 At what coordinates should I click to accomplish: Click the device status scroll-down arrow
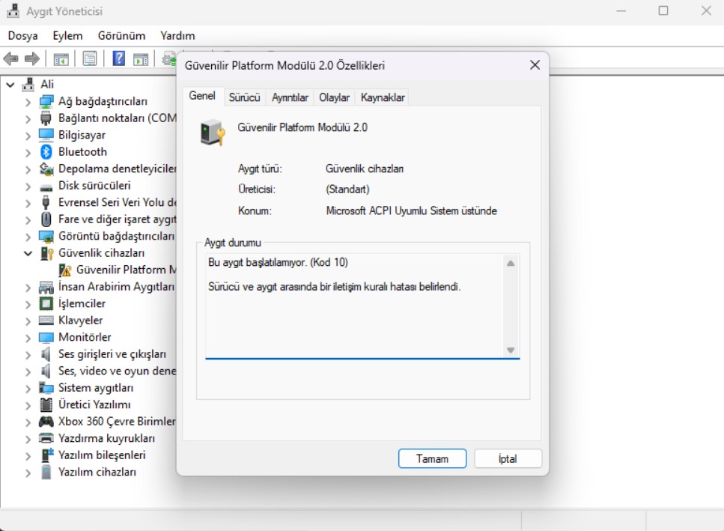510,350
